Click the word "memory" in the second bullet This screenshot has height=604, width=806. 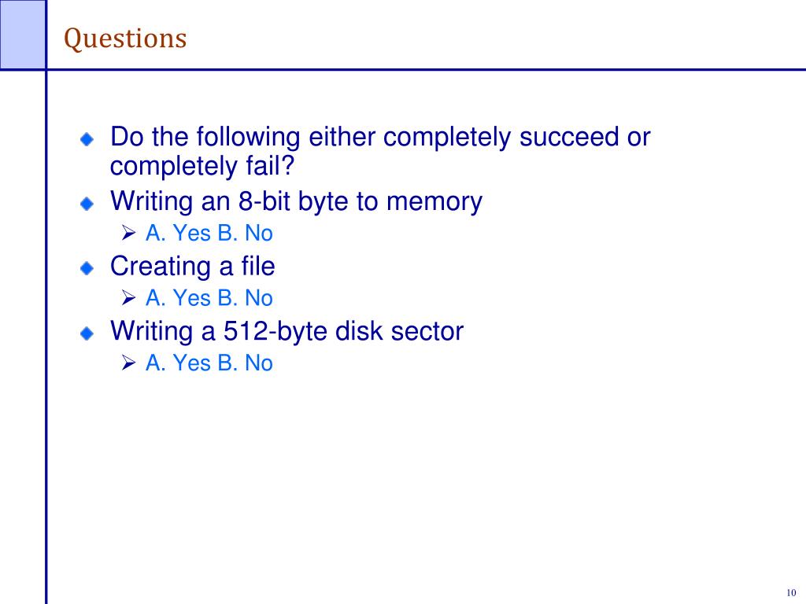tap(434, 202)
